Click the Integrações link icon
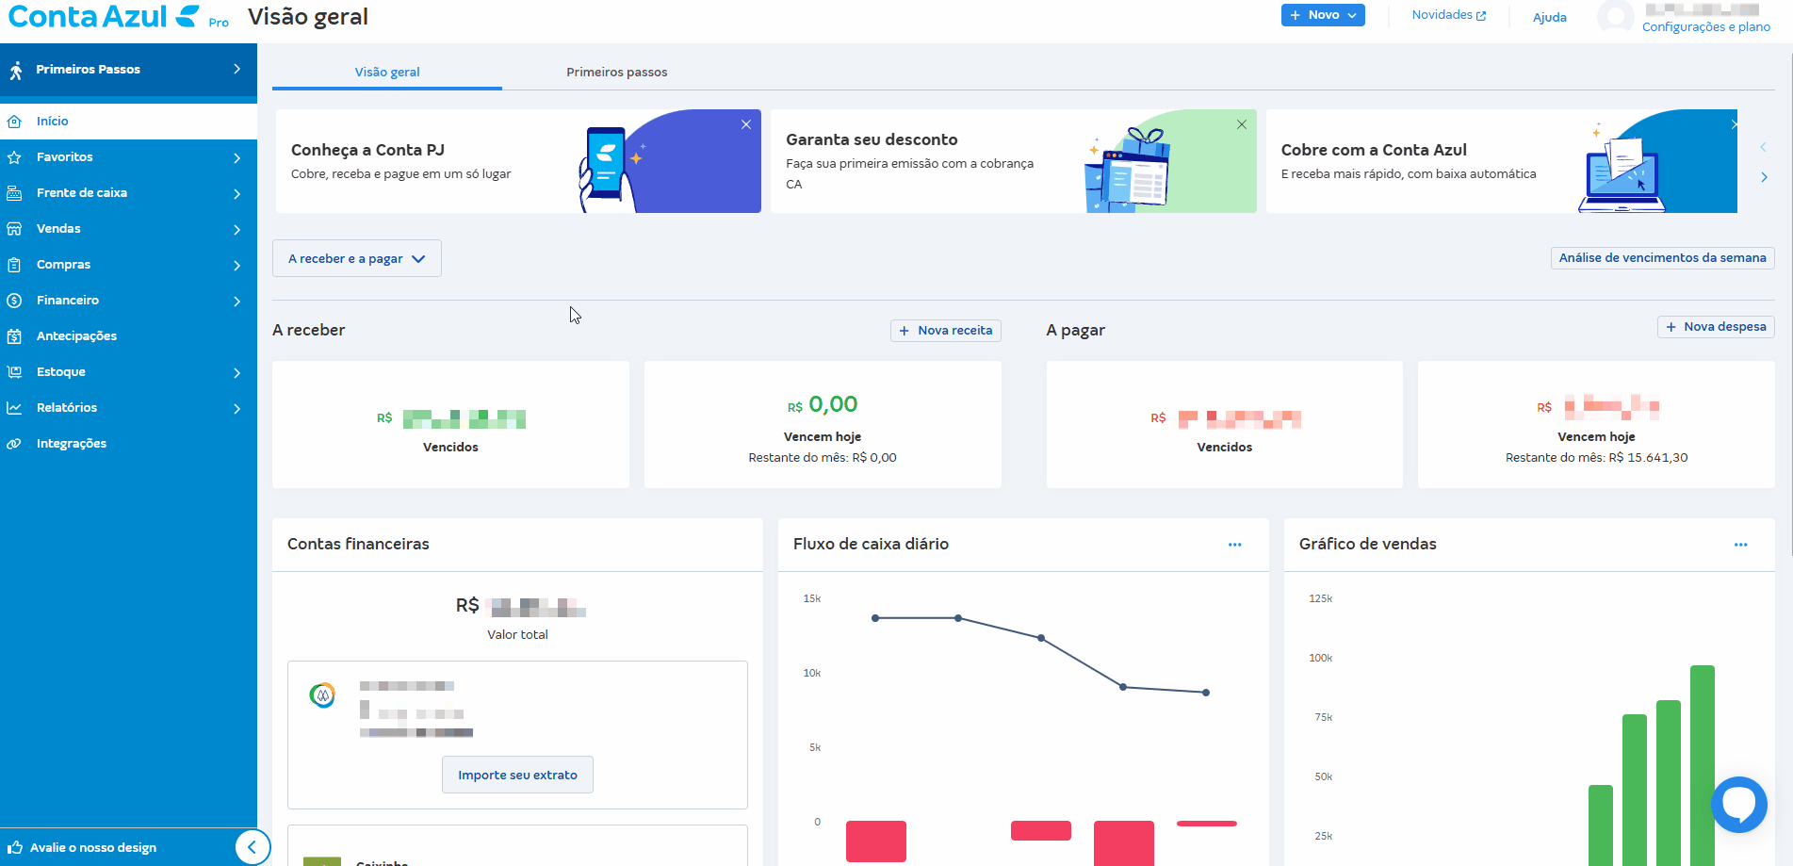This screenshot has height=866, width=1793. (14, 444)
